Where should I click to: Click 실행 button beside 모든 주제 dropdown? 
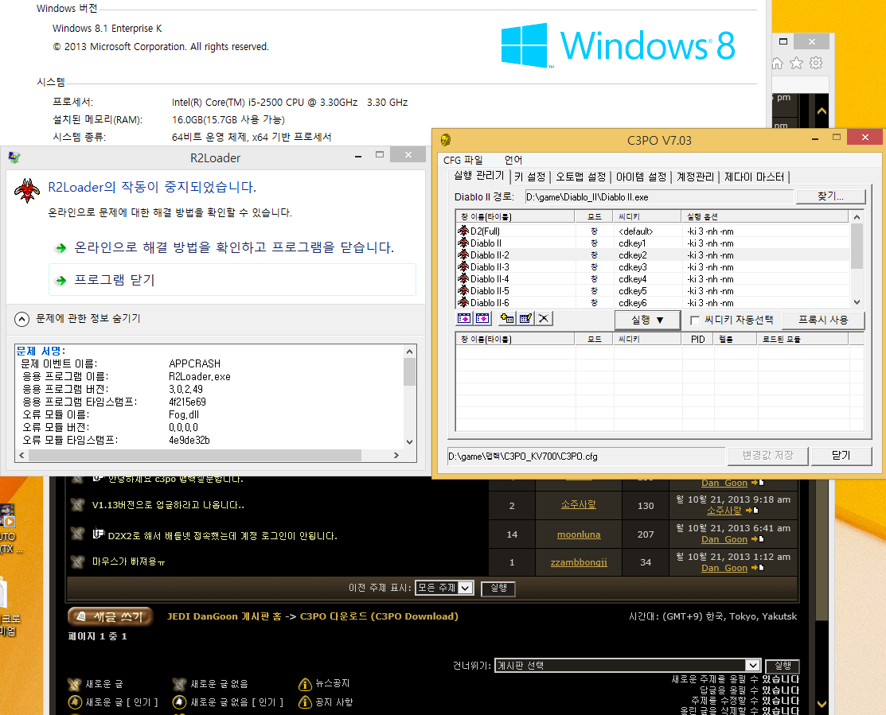pos(498,588)
